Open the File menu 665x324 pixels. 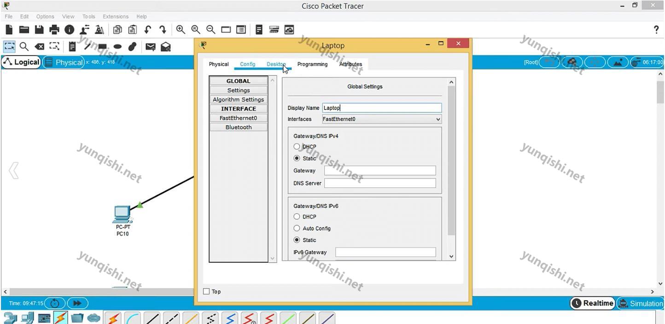click(x=9, y=17)
